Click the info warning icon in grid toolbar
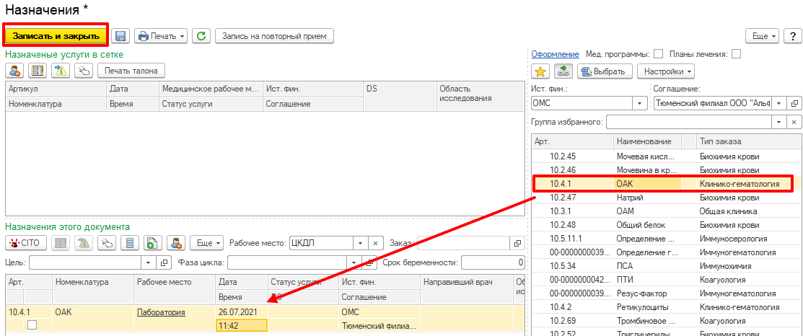Image resolution: width=803 pixels, height=336 pixels. click(x=61, y=71)
